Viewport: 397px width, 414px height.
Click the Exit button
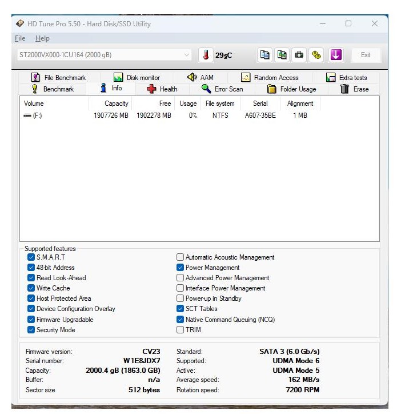pyautogui.click(x=365, y=55)
